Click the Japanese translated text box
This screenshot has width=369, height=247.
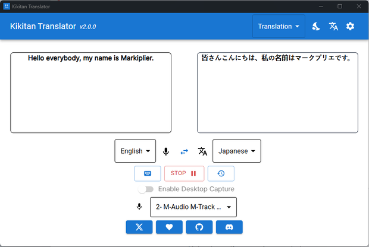click(278, 93)
